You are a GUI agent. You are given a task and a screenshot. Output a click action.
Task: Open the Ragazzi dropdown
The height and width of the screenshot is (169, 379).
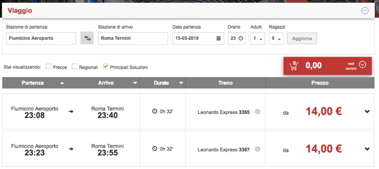[276, 38]
